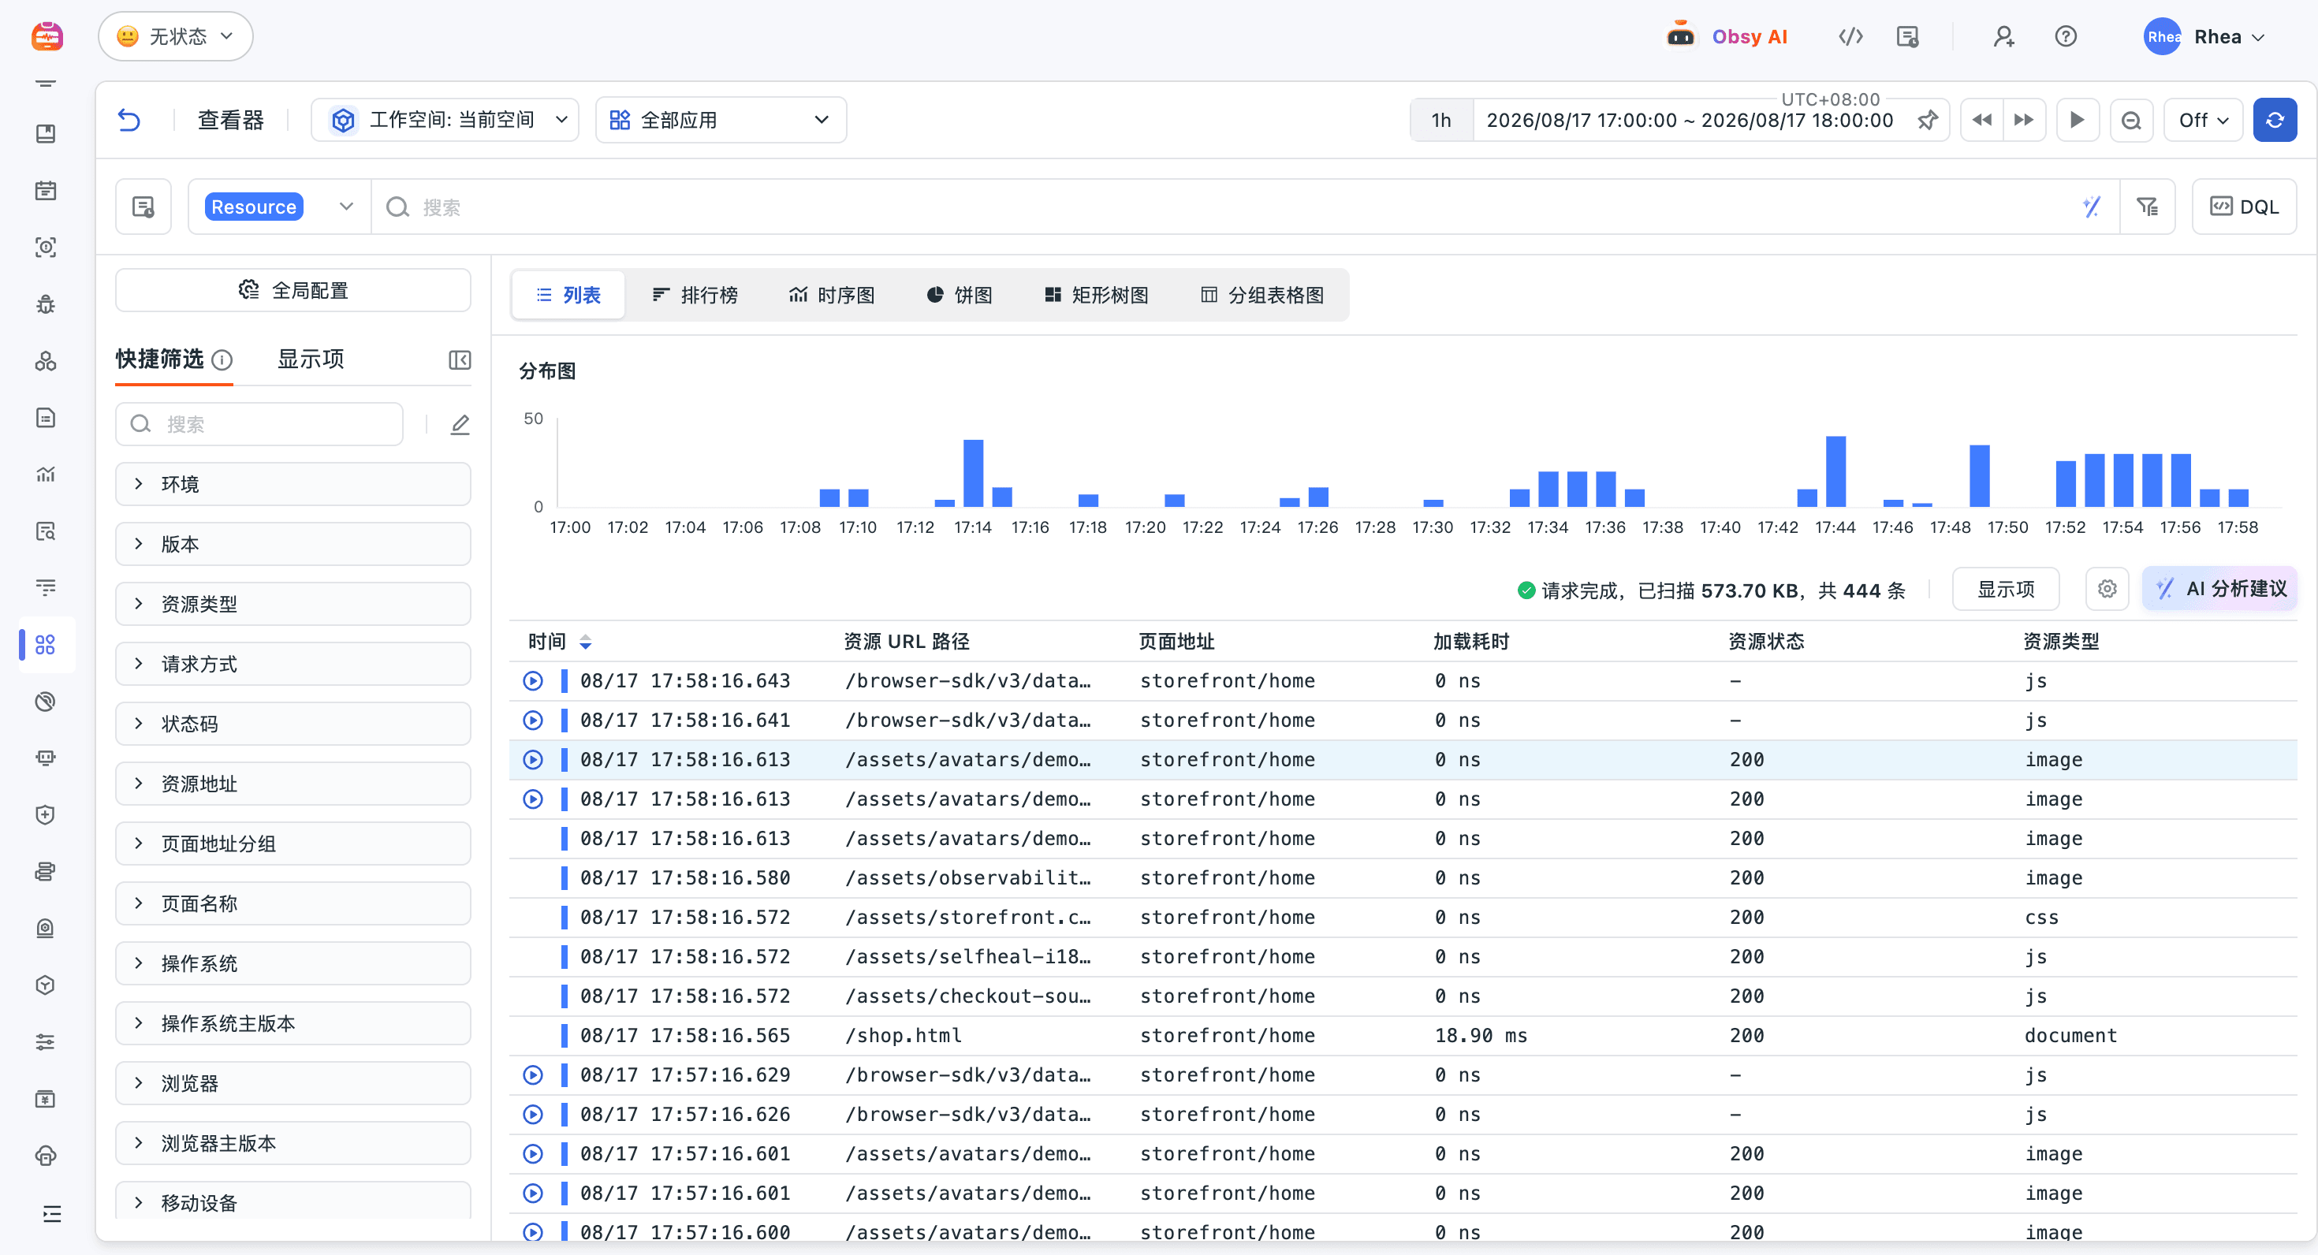2318x1255 pixels.
Task: Click the 显示项 button above table
Action: [x=2006, y=589]
